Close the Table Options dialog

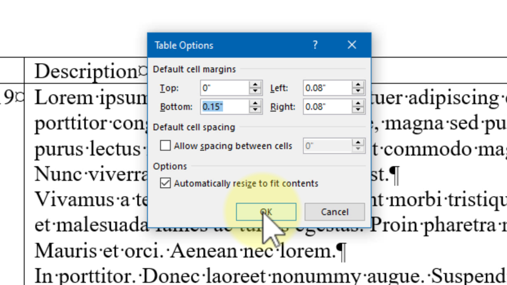352,45
